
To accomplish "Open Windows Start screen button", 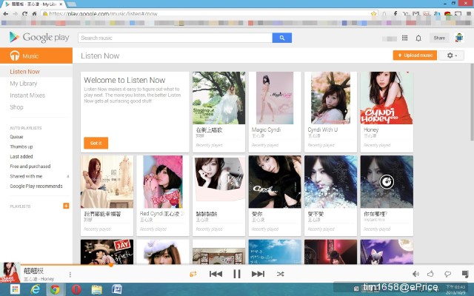I will tap(15, 289).
